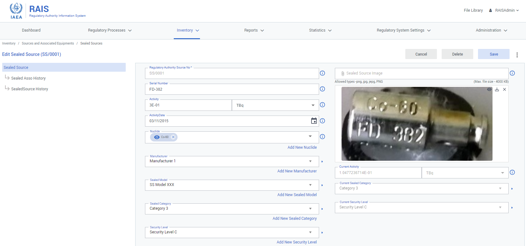Open info icon for Regulatory Authority Source No
The width and height of the screenshot is (526, 246).
pyautogui.click(x=322, y=73)
